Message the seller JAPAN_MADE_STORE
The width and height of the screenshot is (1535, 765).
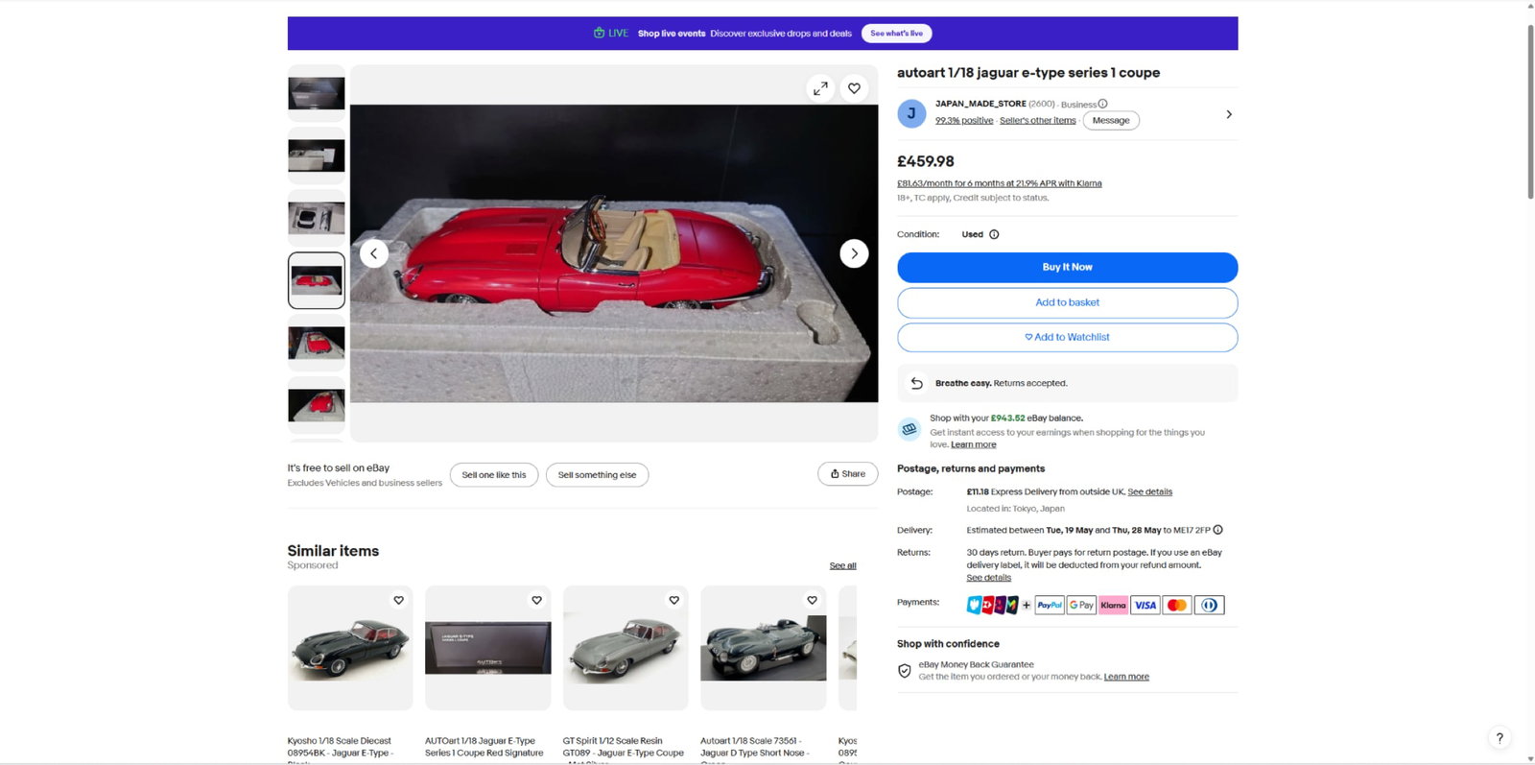tap(1111, 120)
